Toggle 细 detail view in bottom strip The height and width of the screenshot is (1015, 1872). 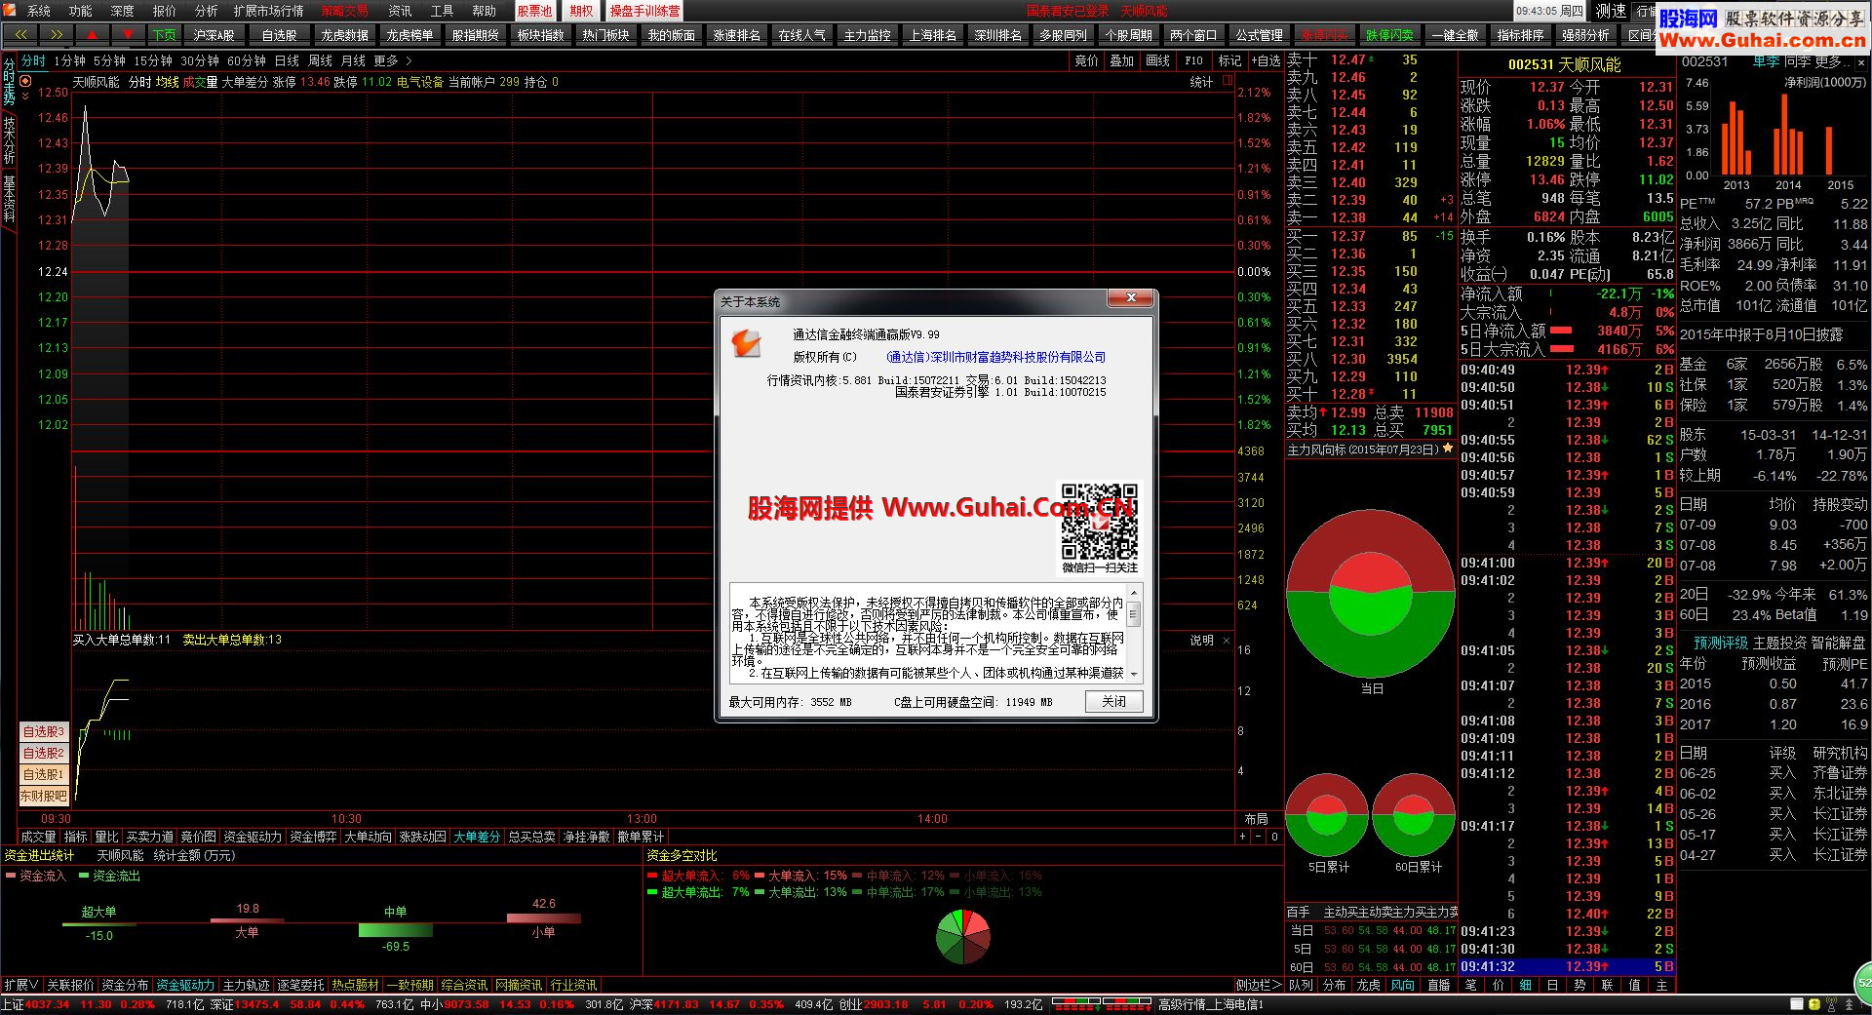(1525, 985)
